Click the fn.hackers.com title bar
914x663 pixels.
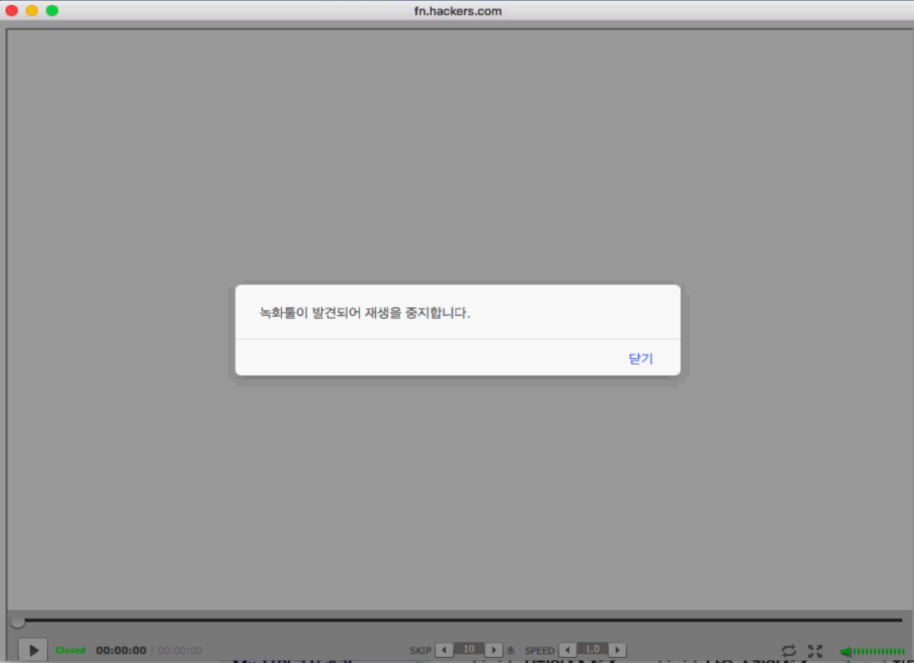(x=457, y=11)
